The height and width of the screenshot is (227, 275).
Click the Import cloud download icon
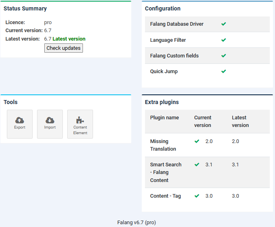click(50, 120)
